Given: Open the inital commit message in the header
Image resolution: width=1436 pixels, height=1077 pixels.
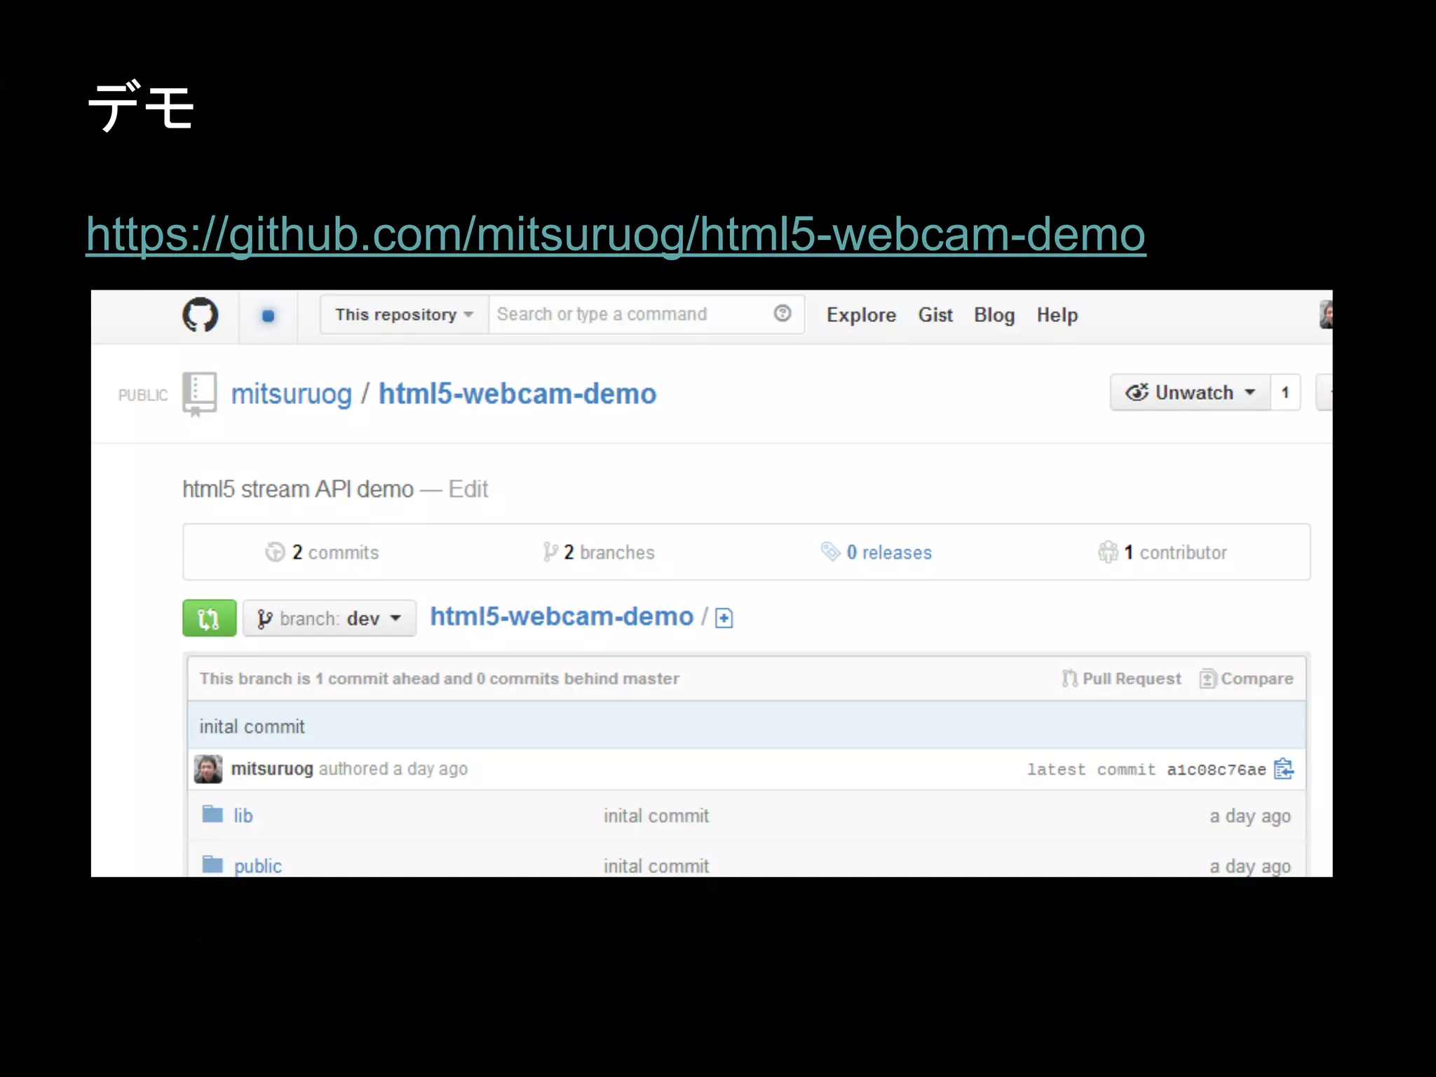Looking at the screenshot, I should [252, 727].
